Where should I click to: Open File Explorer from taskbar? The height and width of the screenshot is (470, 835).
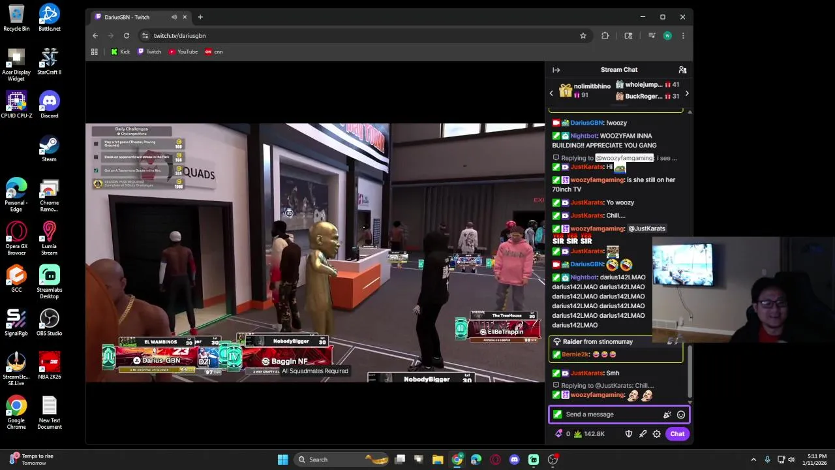tap(438, 460)
